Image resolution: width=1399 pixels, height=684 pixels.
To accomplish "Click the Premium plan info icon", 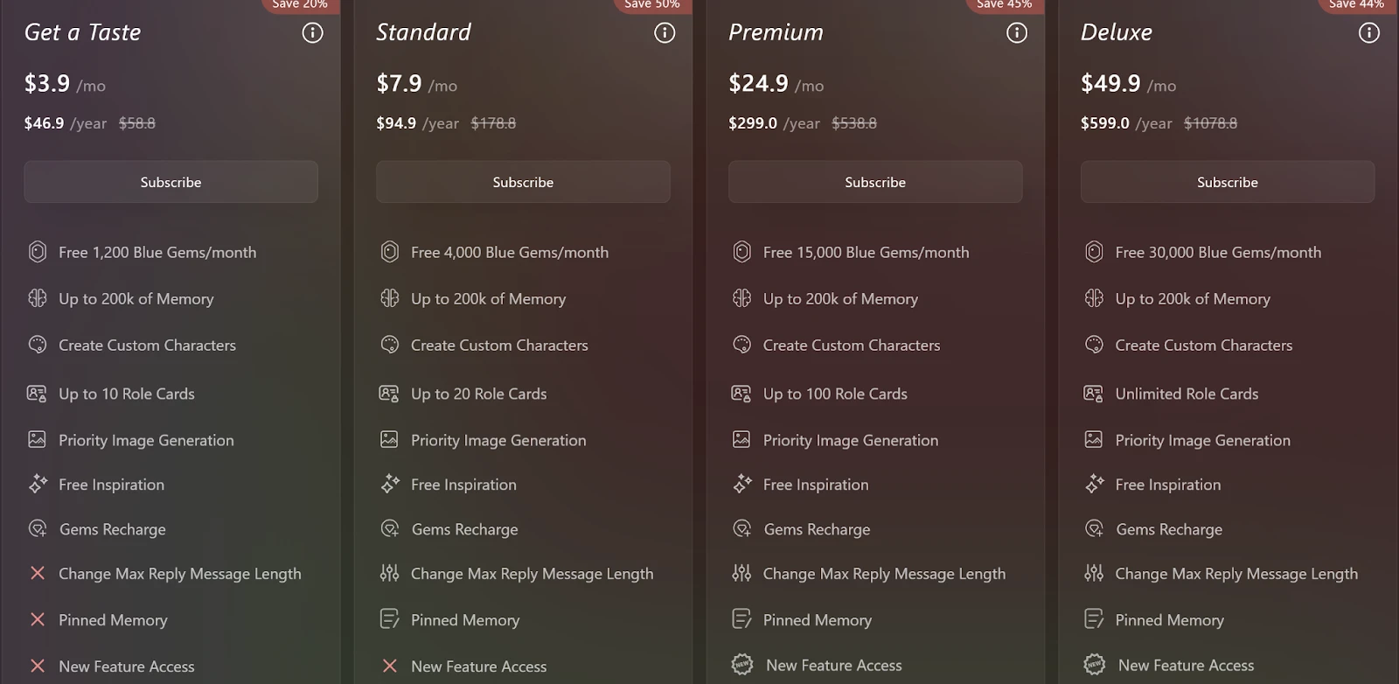I will pos(1017,33).
